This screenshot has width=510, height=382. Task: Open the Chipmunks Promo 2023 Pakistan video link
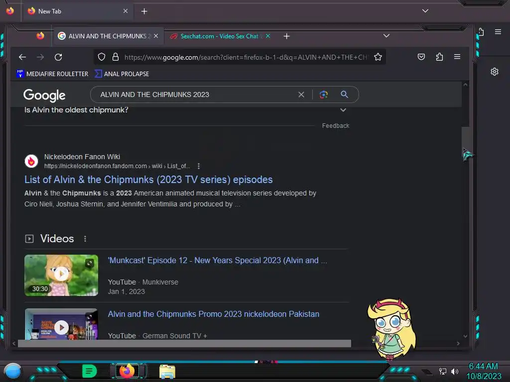pyautogui.click(x=214, y=314)
